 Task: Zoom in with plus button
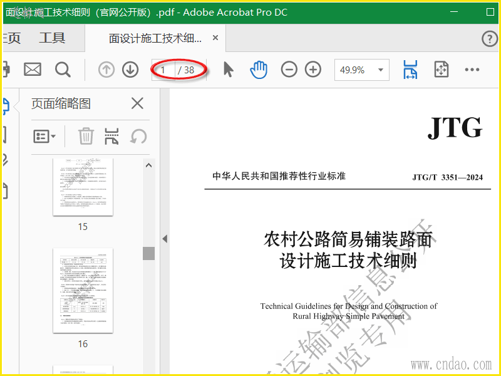pyautogui.click(x=313, y=70)
